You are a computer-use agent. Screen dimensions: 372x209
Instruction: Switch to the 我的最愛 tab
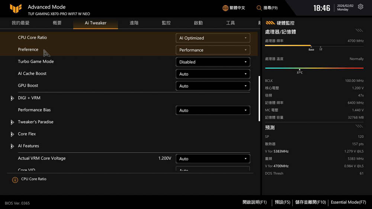[x=20, y=23]
